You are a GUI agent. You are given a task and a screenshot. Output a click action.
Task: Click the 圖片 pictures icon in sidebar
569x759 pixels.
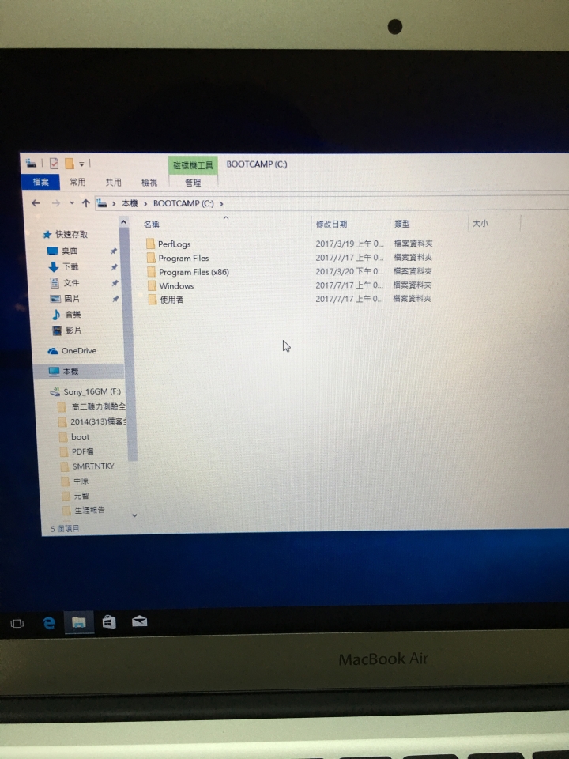point(55,299)
